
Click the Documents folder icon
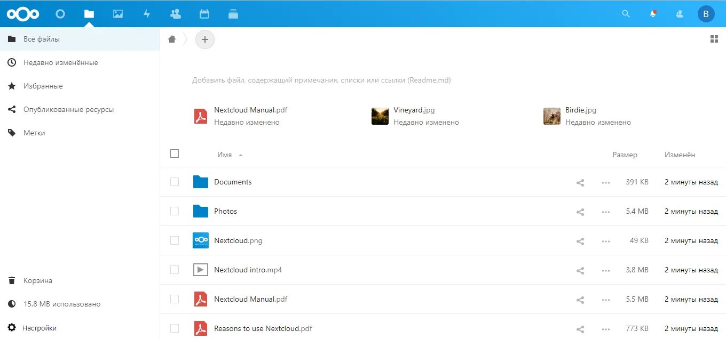click(201, 182)
